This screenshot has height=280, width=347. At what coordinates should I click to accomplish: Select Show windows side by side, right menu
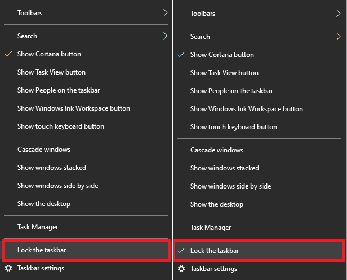coord(230,186)
